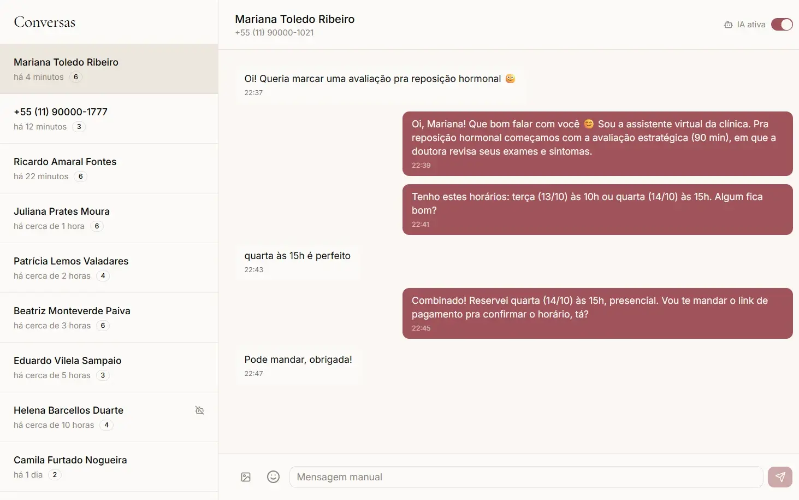Click the 'há 12 minutos' timestamp
The image size is (799, 500).
point(40,127)
